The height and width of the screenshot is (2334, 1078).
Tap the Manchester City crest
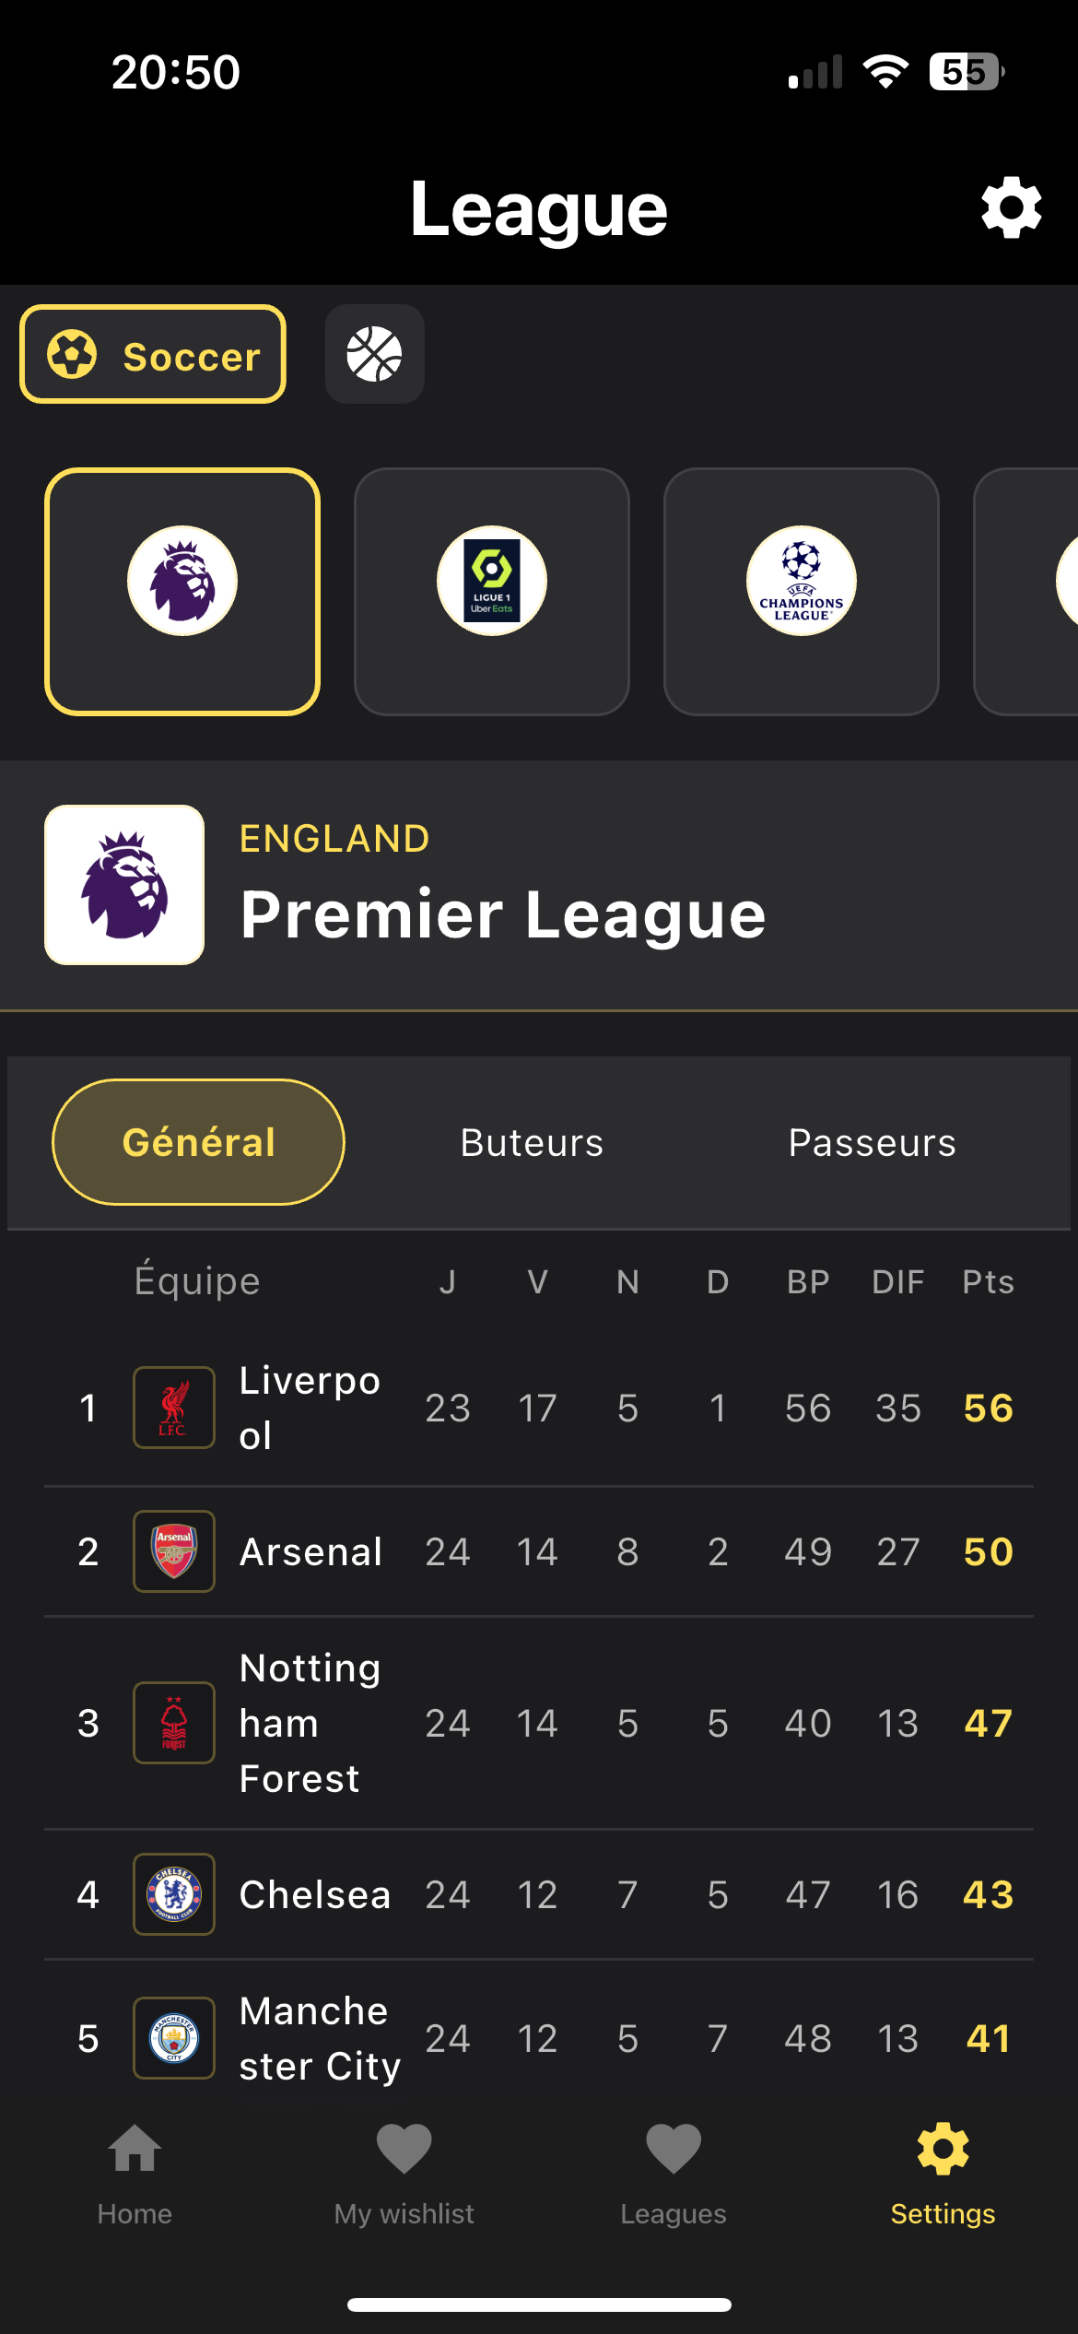pos(174,2038)
